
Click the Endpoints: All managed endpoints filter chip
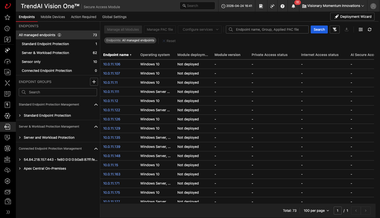click(130, 40)
